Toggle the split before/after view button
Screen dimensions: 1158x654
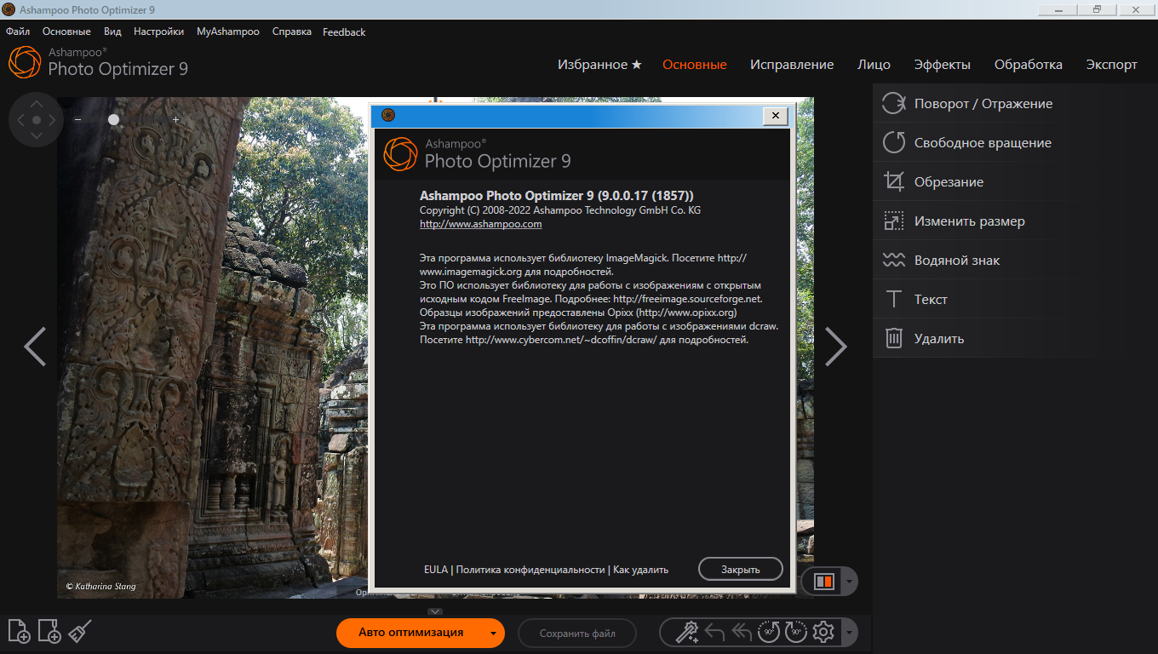(x=823, y=582)
